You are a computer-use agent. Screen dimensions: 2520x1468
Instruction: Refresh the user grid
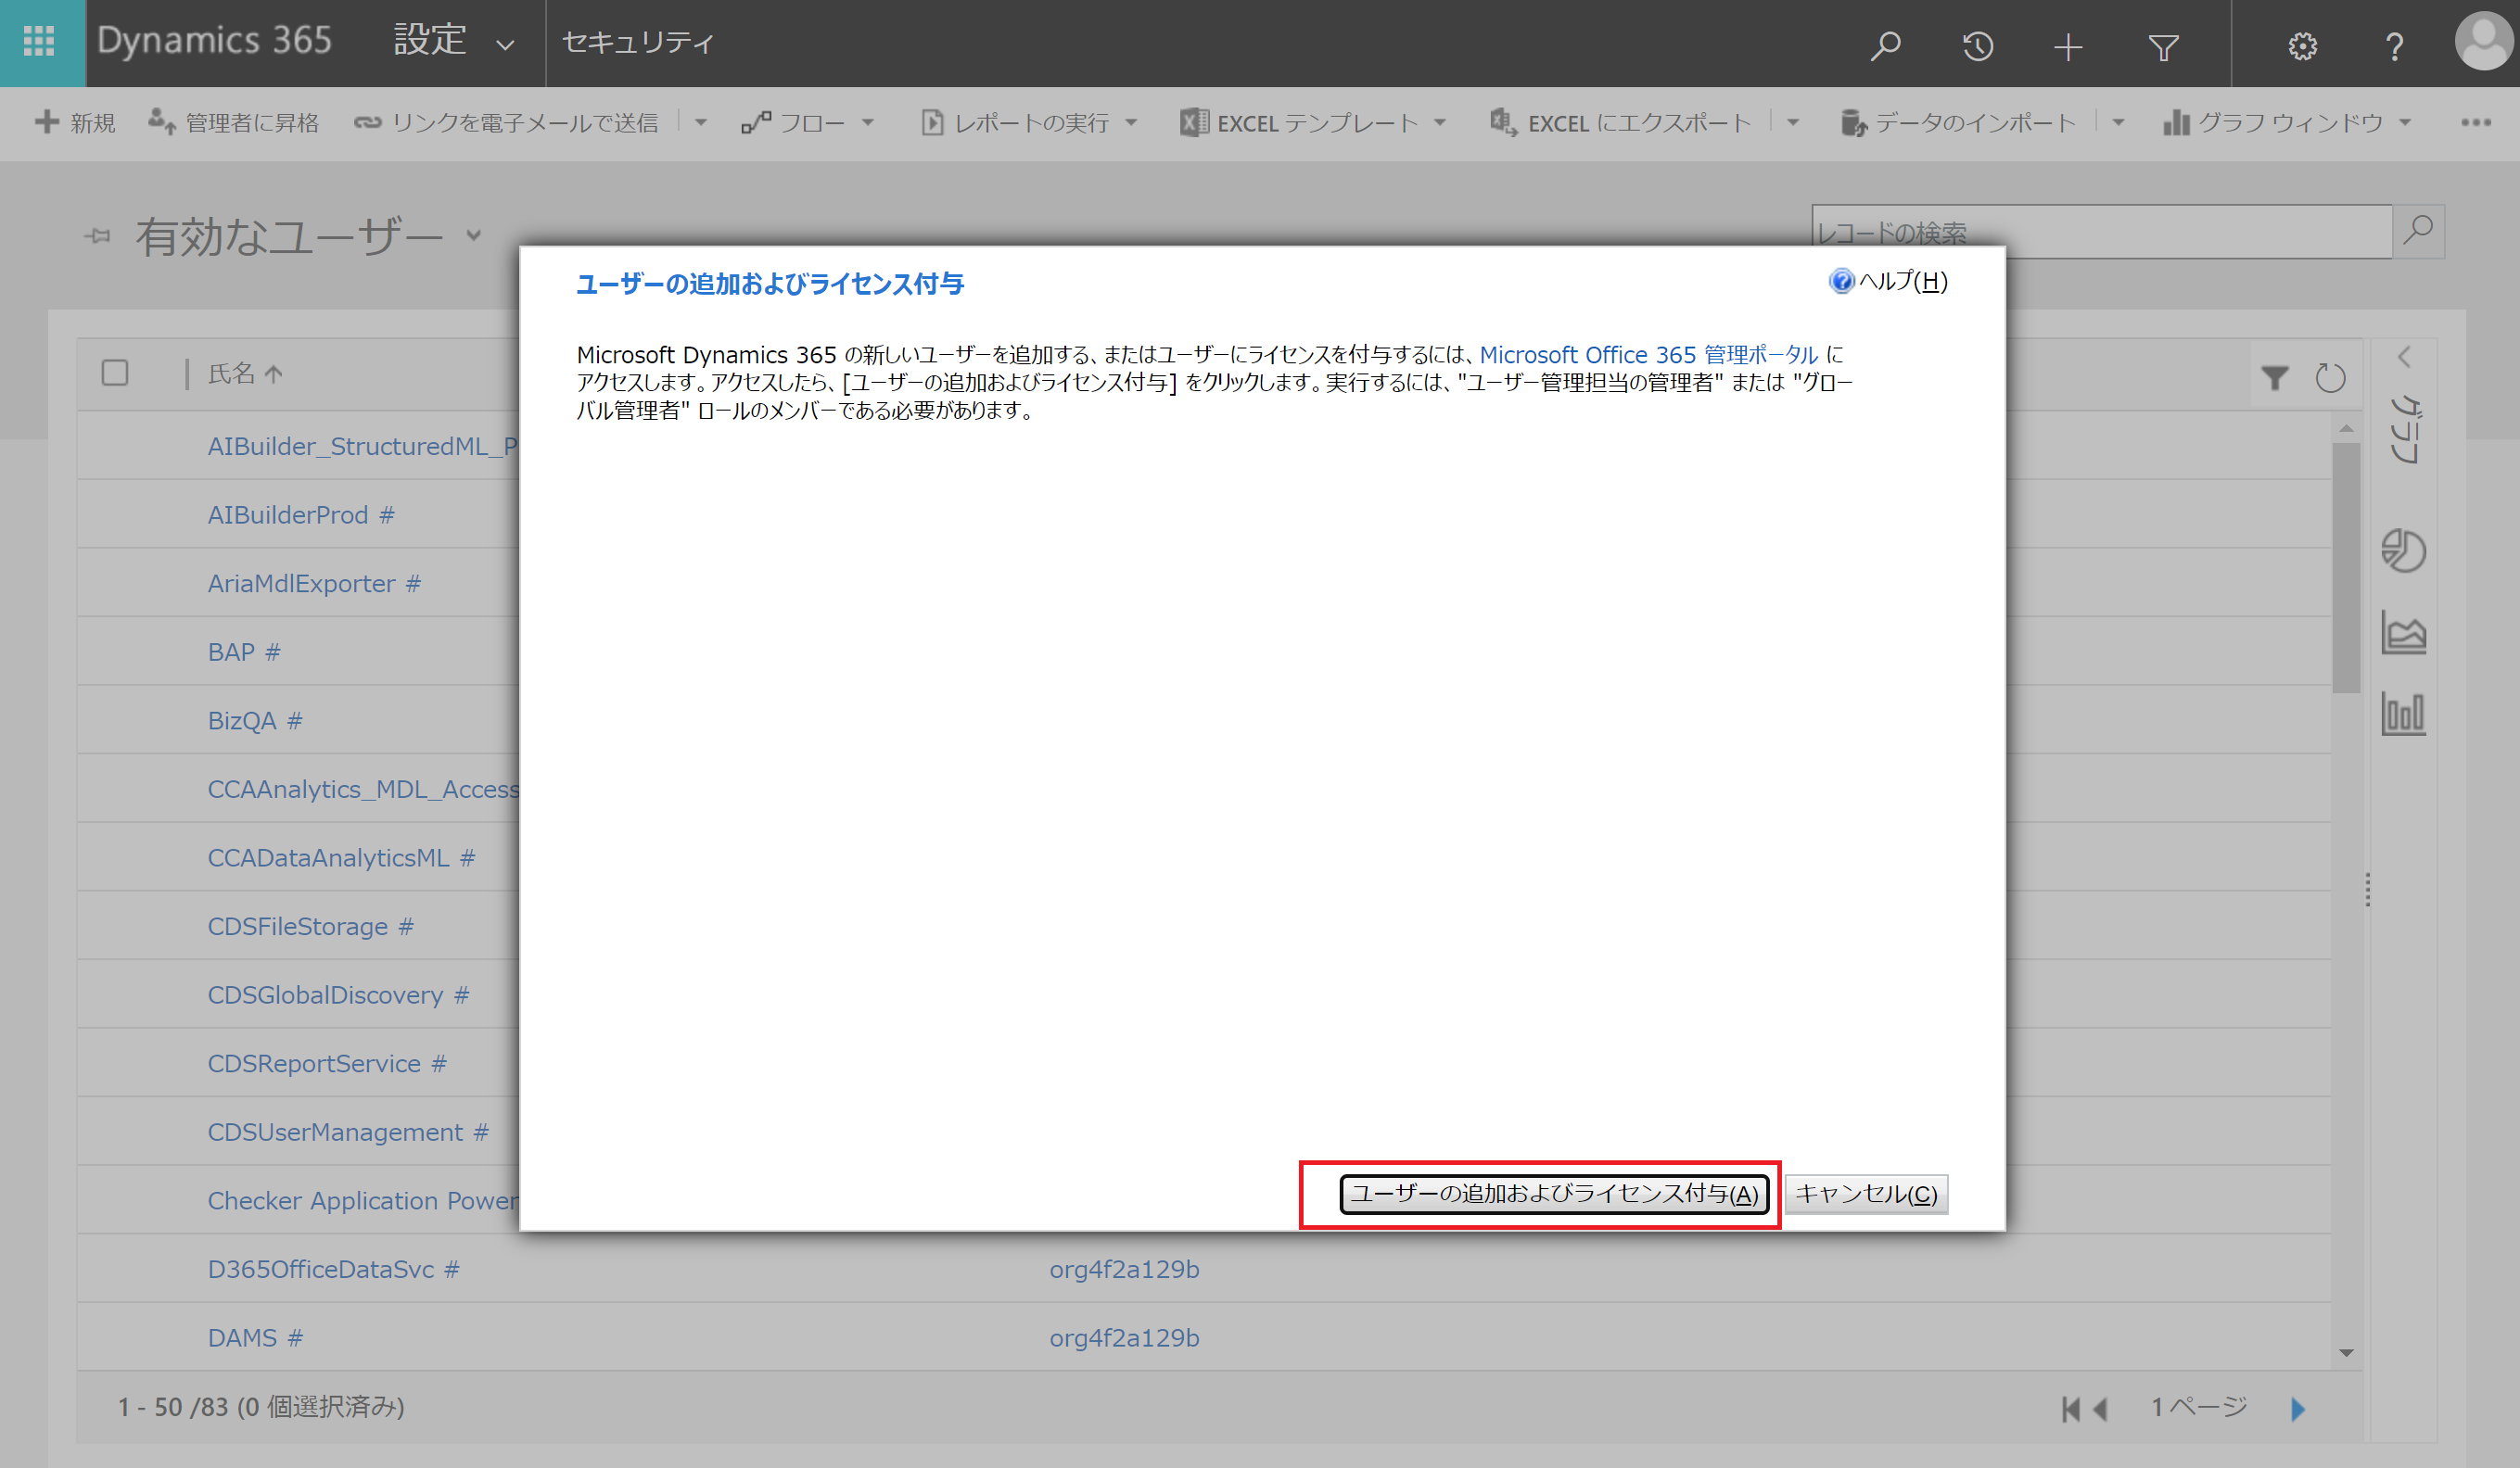pyautogui.click(x=2330, y=378)
